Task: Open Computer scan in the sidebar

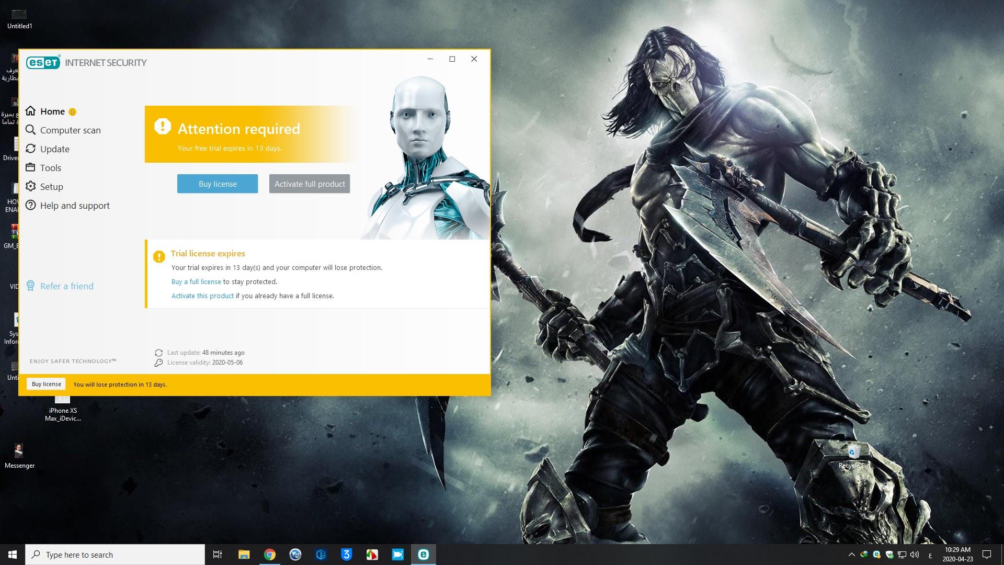Action: pos(63,130)
